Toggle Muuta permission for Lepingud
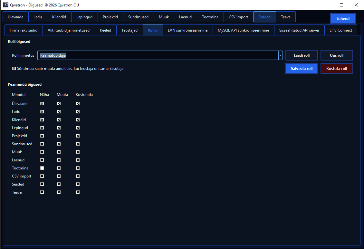Screen dimensions: 364x249 [59, 128]
